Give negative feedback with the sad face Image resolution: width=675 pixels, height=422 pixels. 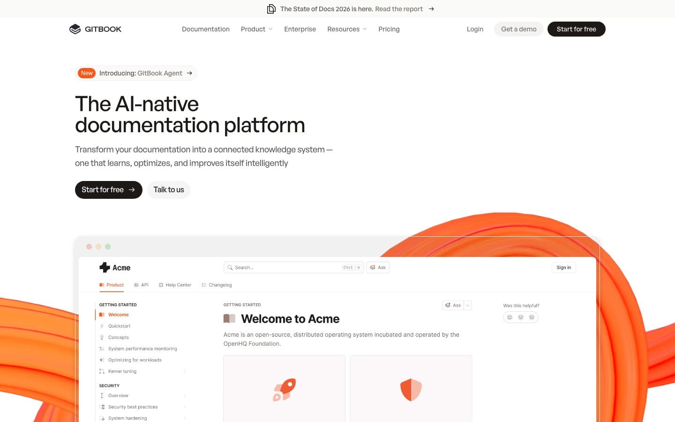532,317
